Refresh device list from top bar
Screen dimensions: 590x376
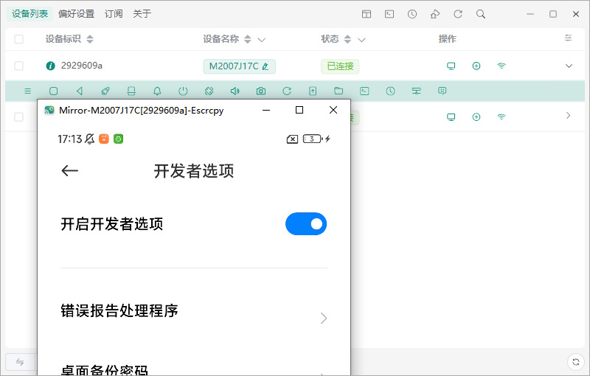pyautogui.click(x=458, y=14)
